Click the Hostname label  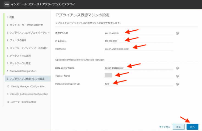click(60, 49)
